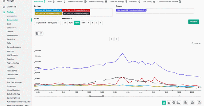
Task: Set frequency to monthly (m)
Action: [x=100, y=23]
